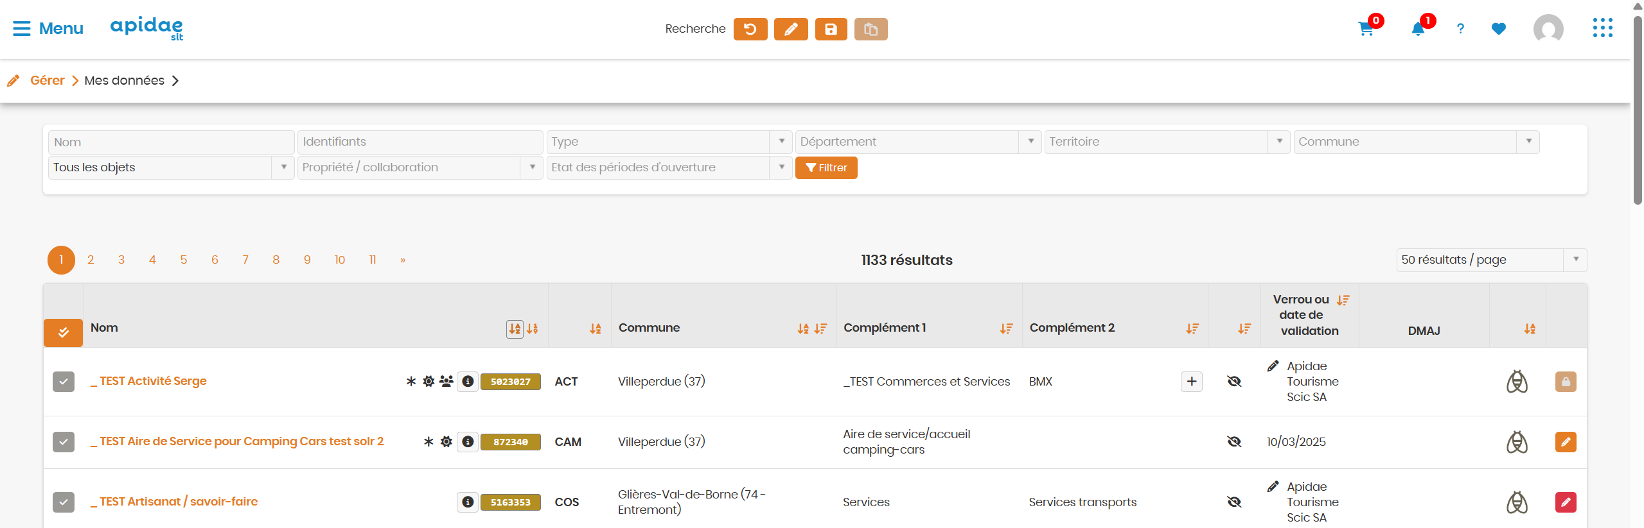Focus the Identifiants filter field
Viewport: 1644px width, 528px height.
[420, 142]
